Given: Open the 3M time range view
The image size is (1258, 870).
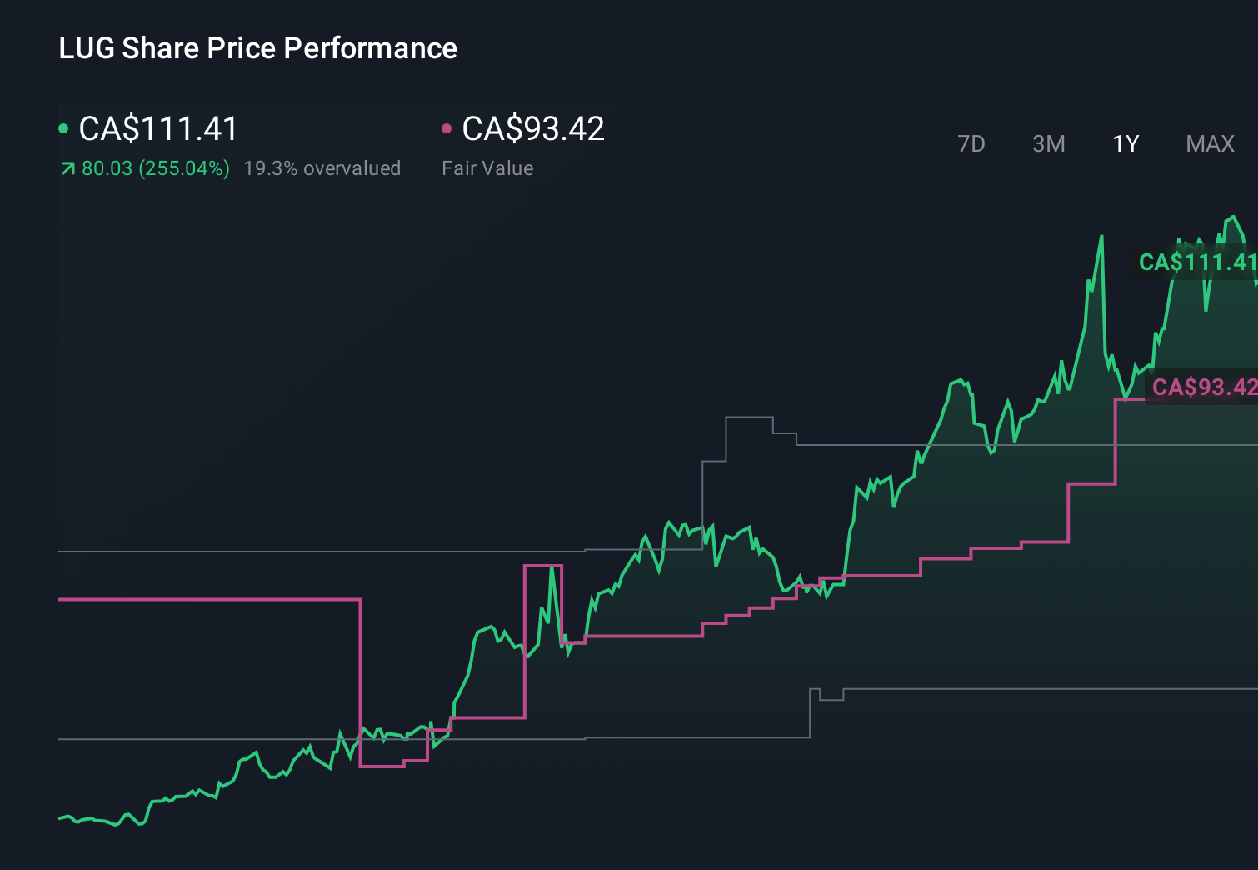Looking at the screenshot, I should [1048, 143].
